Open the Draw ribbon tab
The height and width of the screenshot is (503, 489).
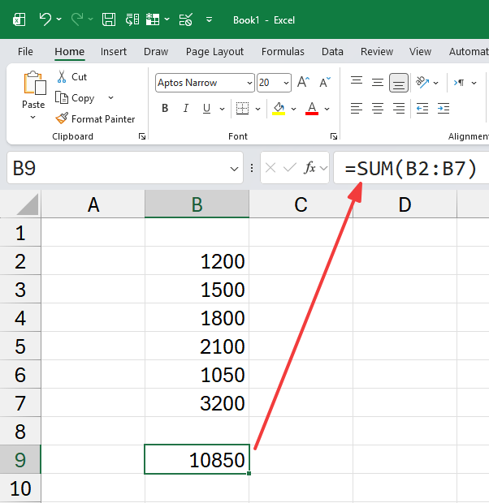click(x=156, y=52)
